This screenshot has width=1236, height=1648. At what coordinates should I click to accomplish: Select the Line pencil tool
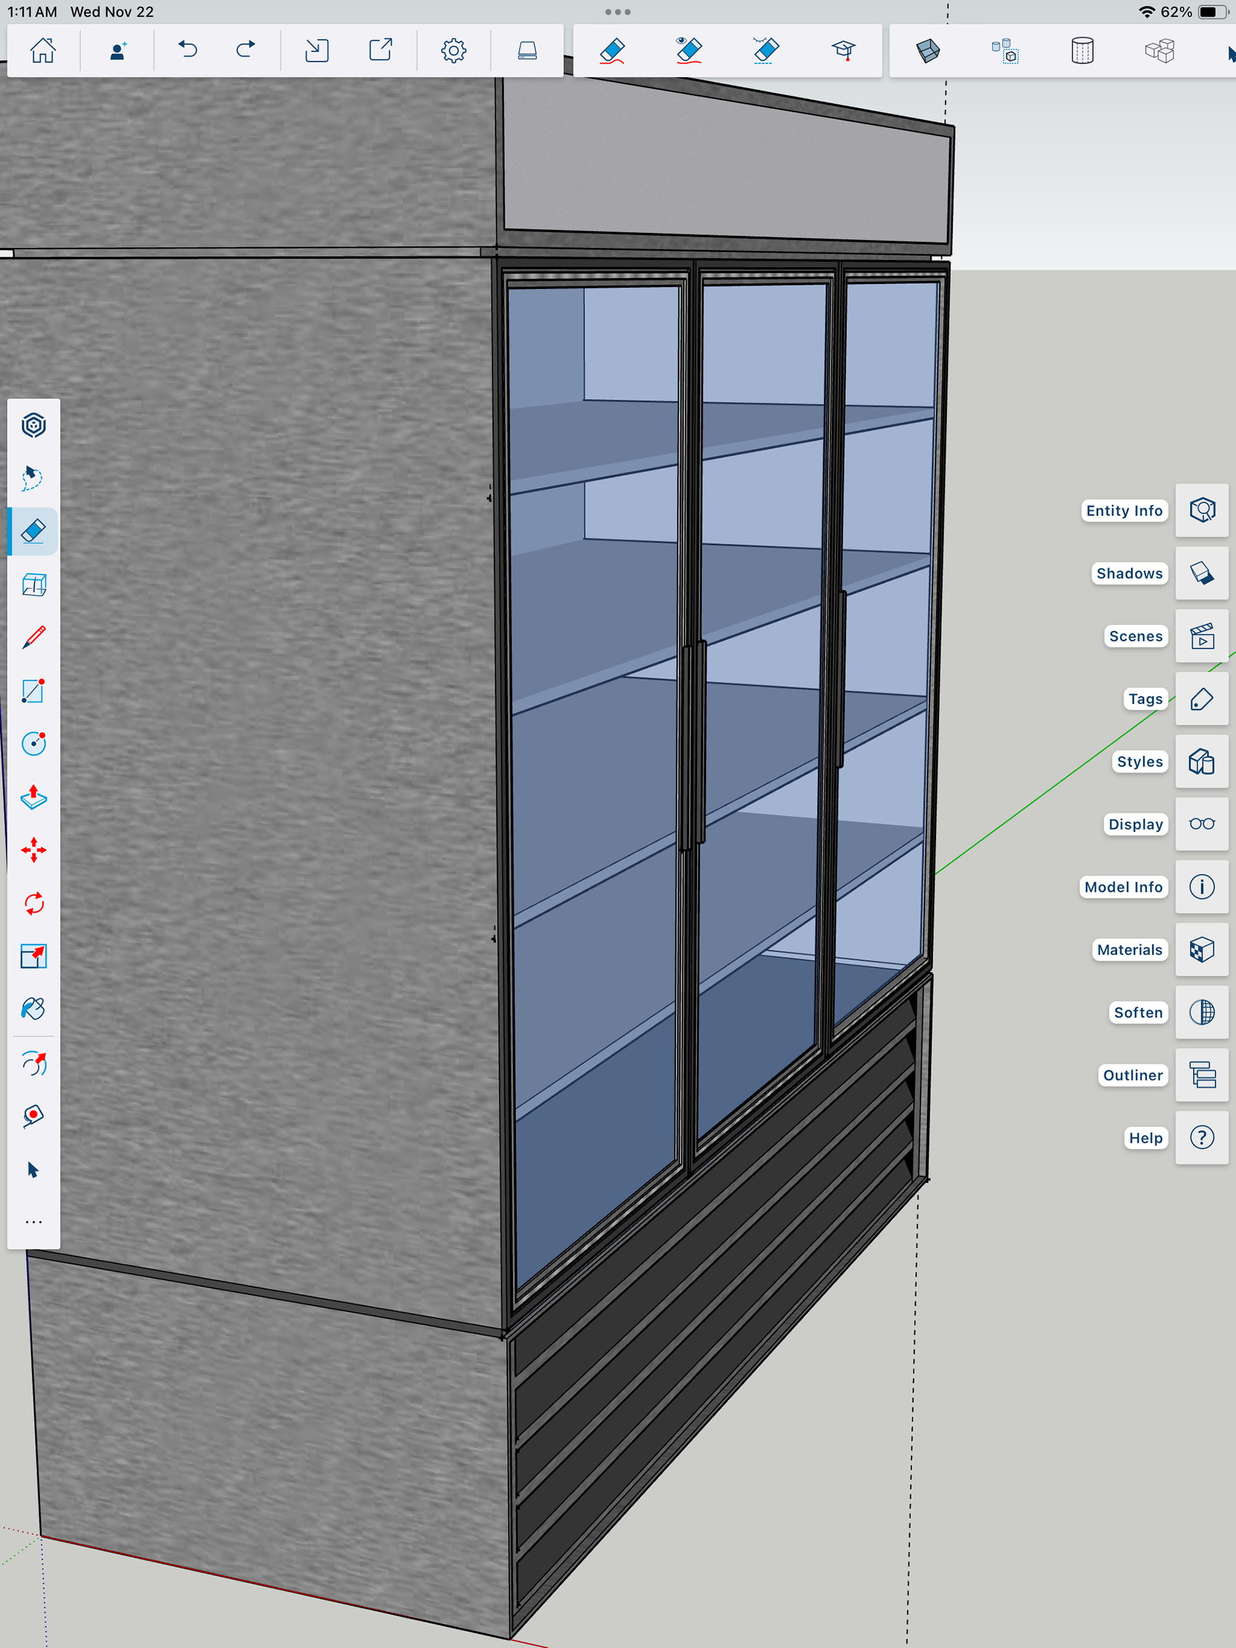pyautogui.click(x=33, y=637)
